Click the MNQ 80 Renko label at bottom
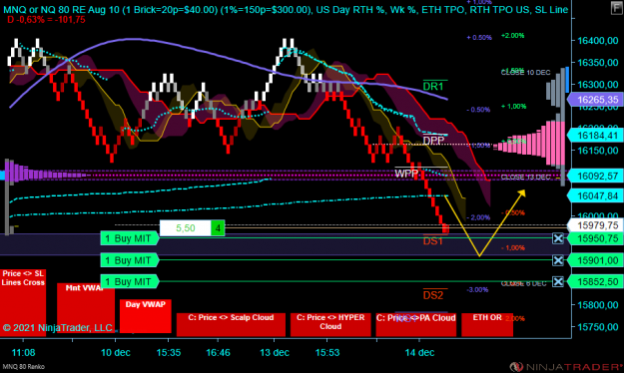 point(24,367)
